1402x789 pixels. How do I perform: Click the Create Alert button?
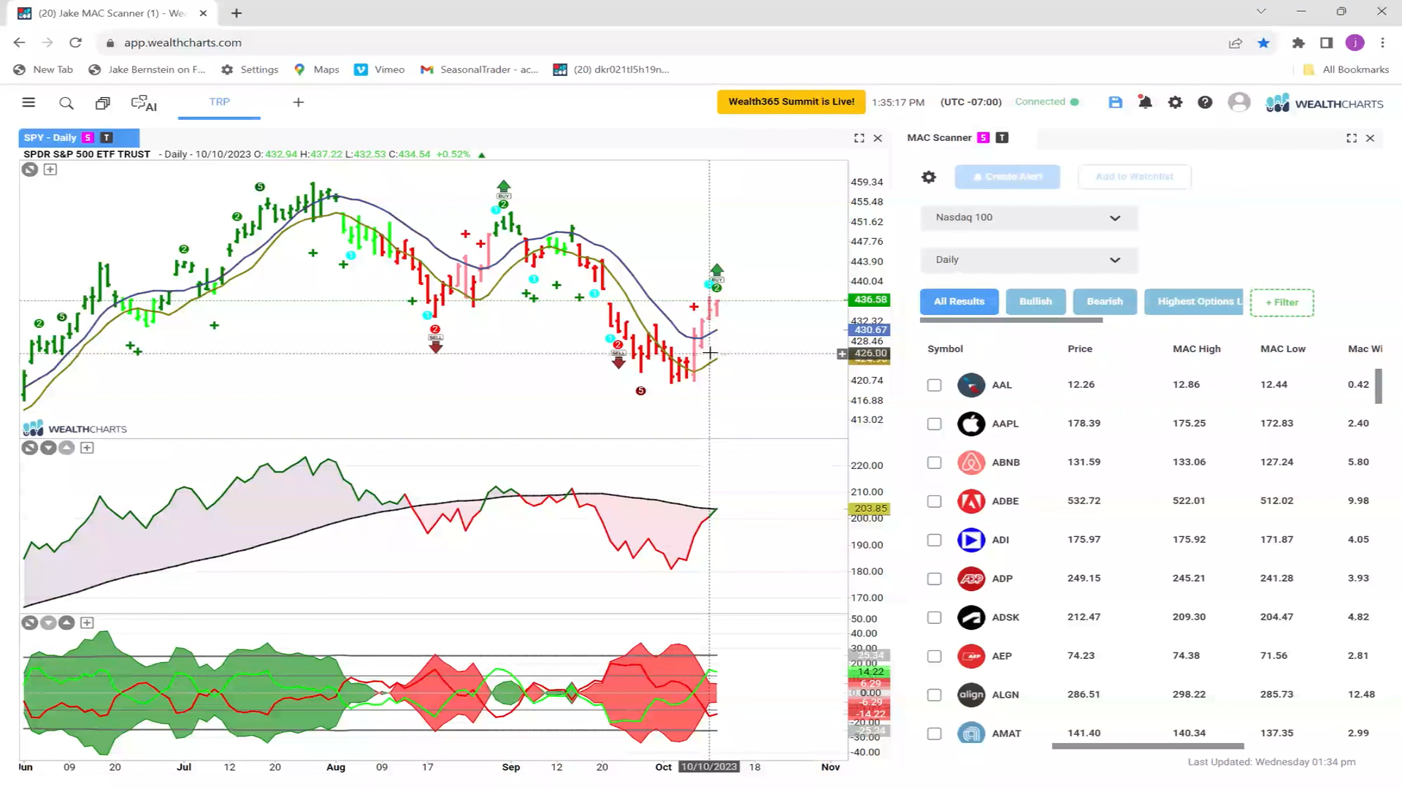pyautogui.click(x=1007, y=177)
